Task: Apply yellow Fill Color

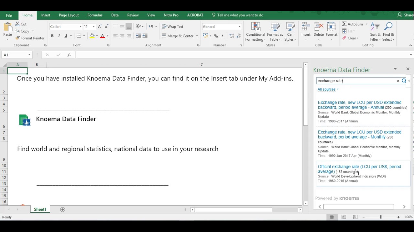Action: coord(92,36)
